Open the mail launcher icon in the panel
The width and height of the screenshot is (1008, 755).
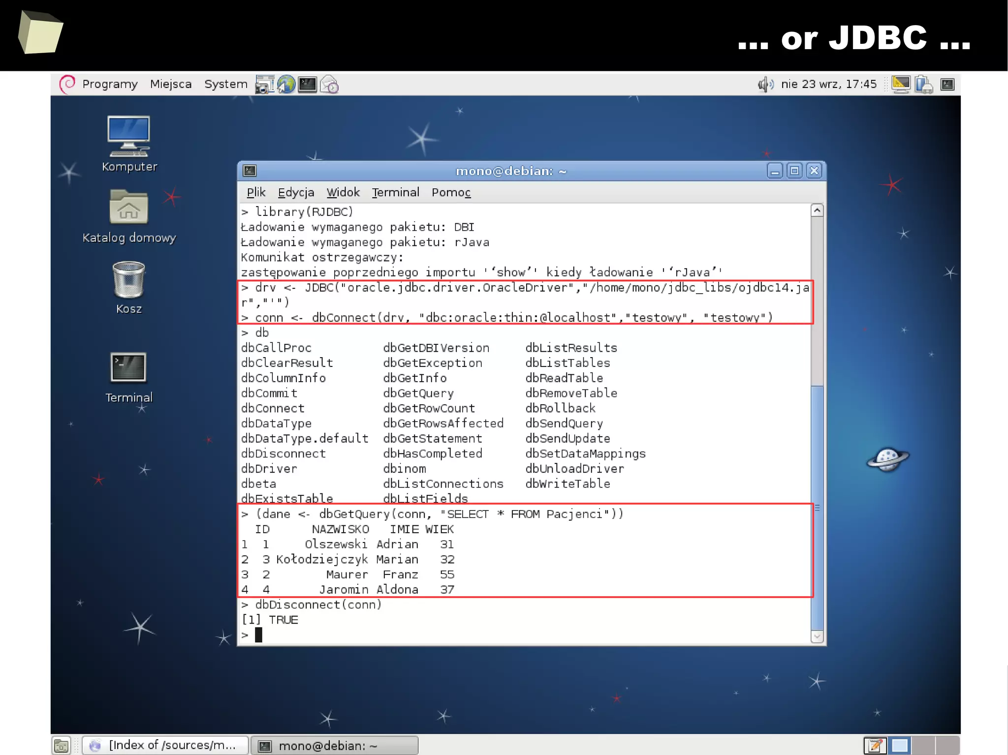(x=329, y=85)
